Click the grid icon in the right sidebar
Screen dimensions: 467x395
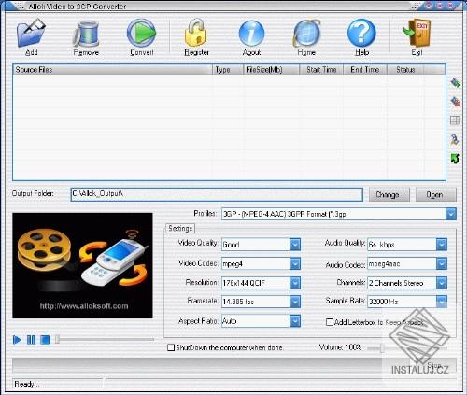pos(455,120)
